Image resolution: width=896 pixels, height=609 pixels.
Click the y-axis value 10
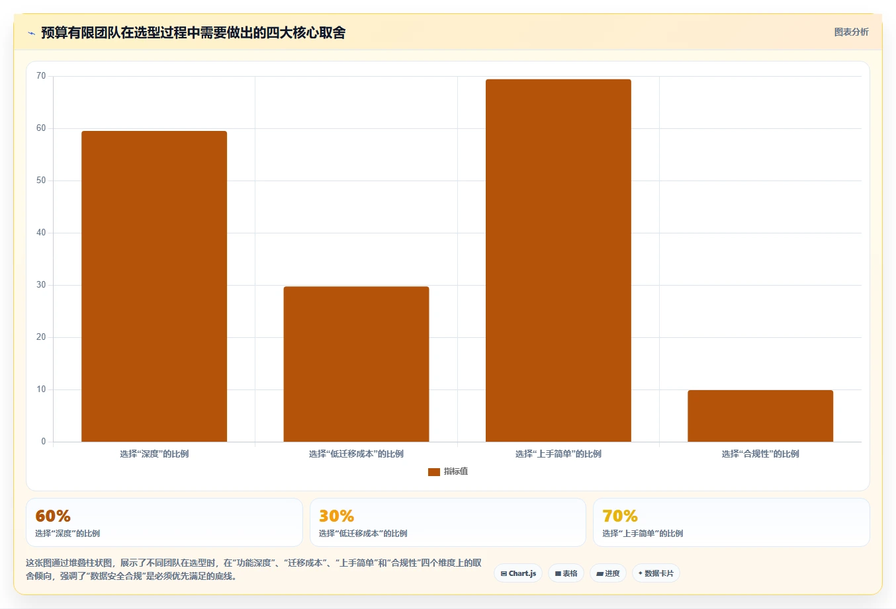[41, 389]
